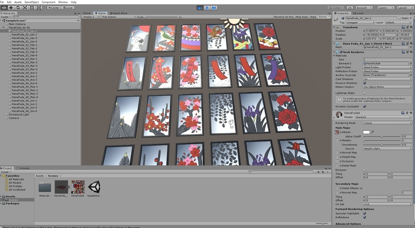The width and height of the screenshot is (415, 228).
Task: Open the GameObject menu
Action: click(32, 2)
